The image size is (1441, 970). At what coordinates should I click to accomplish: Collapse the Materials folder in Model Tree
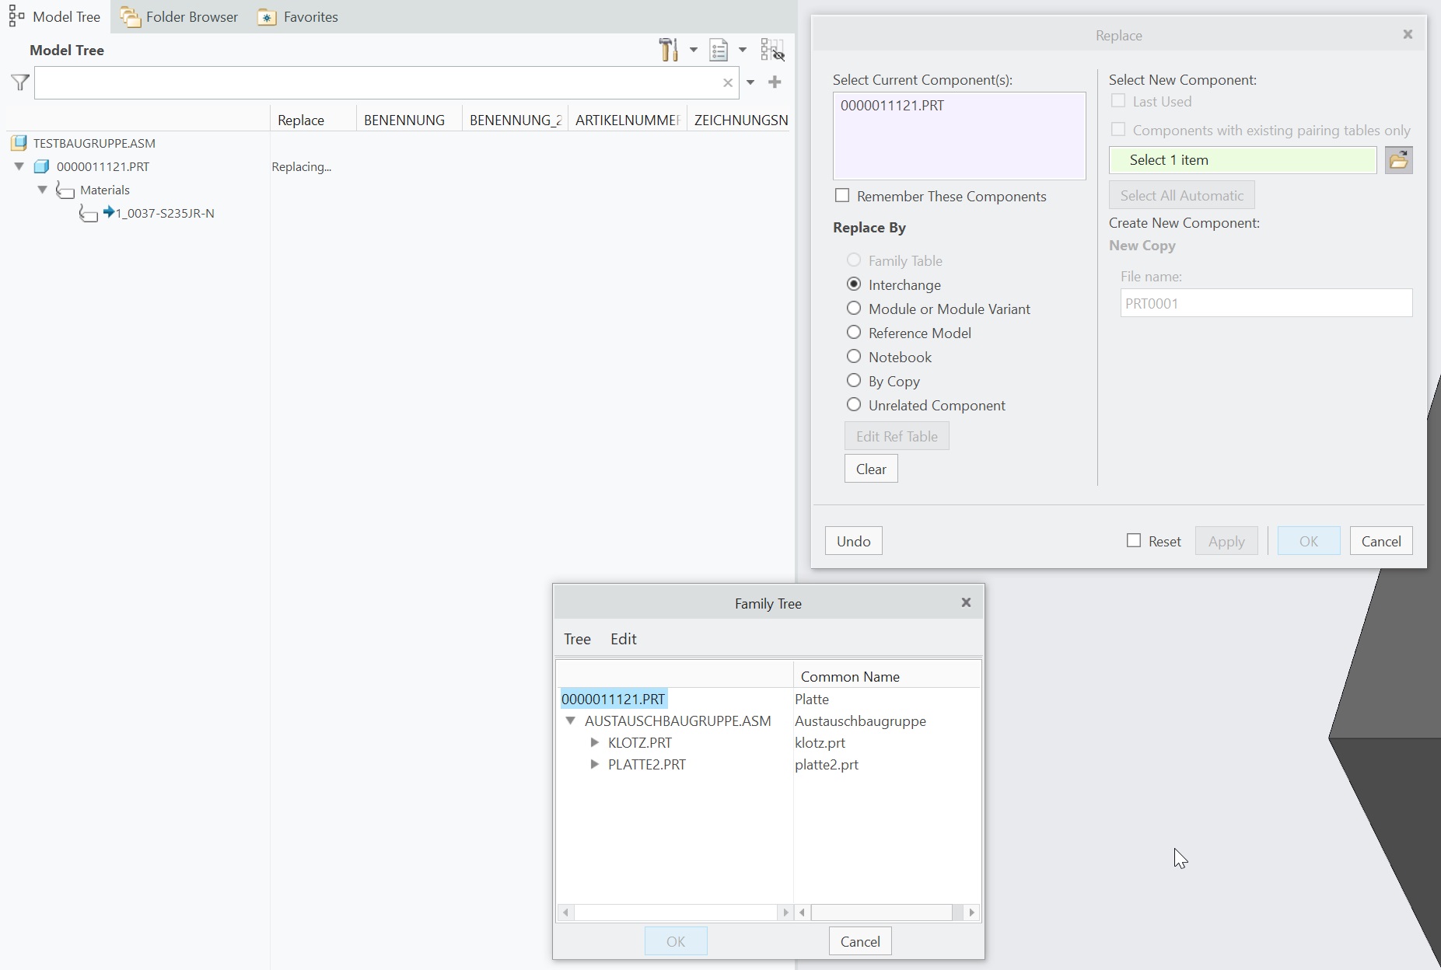pyautogui.click(x=43, y=190)
